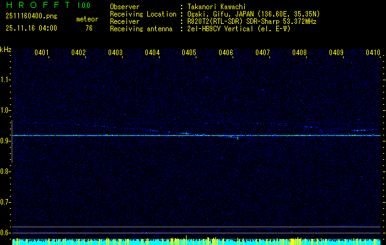Image resolution: width=386 pixels, height=245 pixels.
Task: Select the 0.8 frequency axis label
Action: 6,171
